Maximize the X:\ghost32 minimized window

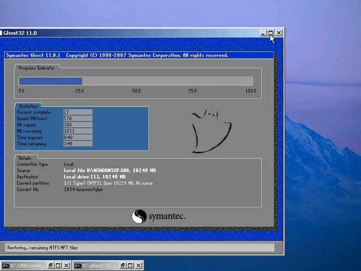point(130,266)
